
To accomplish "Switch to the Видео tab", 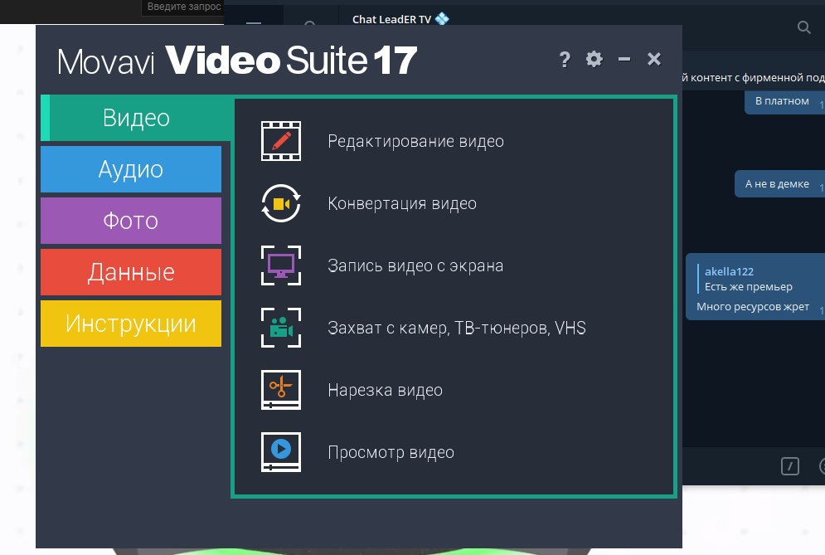I will (x=136, y=118).
